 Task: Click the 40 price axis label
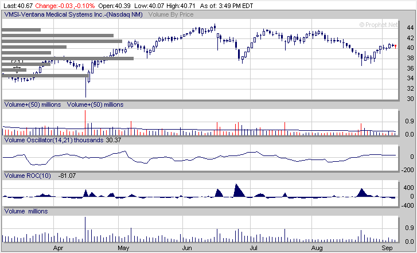pyautogui.click(x=410, y=48)
